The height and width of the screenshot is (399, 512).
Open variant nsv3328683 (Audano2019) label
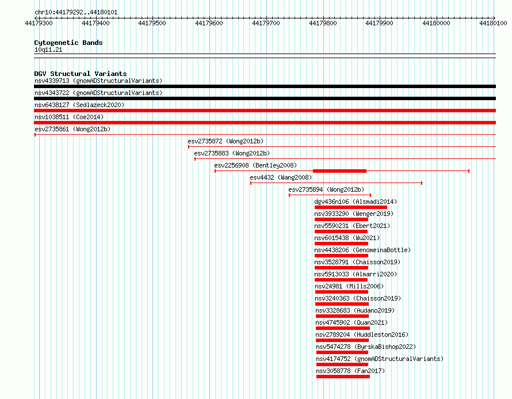pos(355,310)
